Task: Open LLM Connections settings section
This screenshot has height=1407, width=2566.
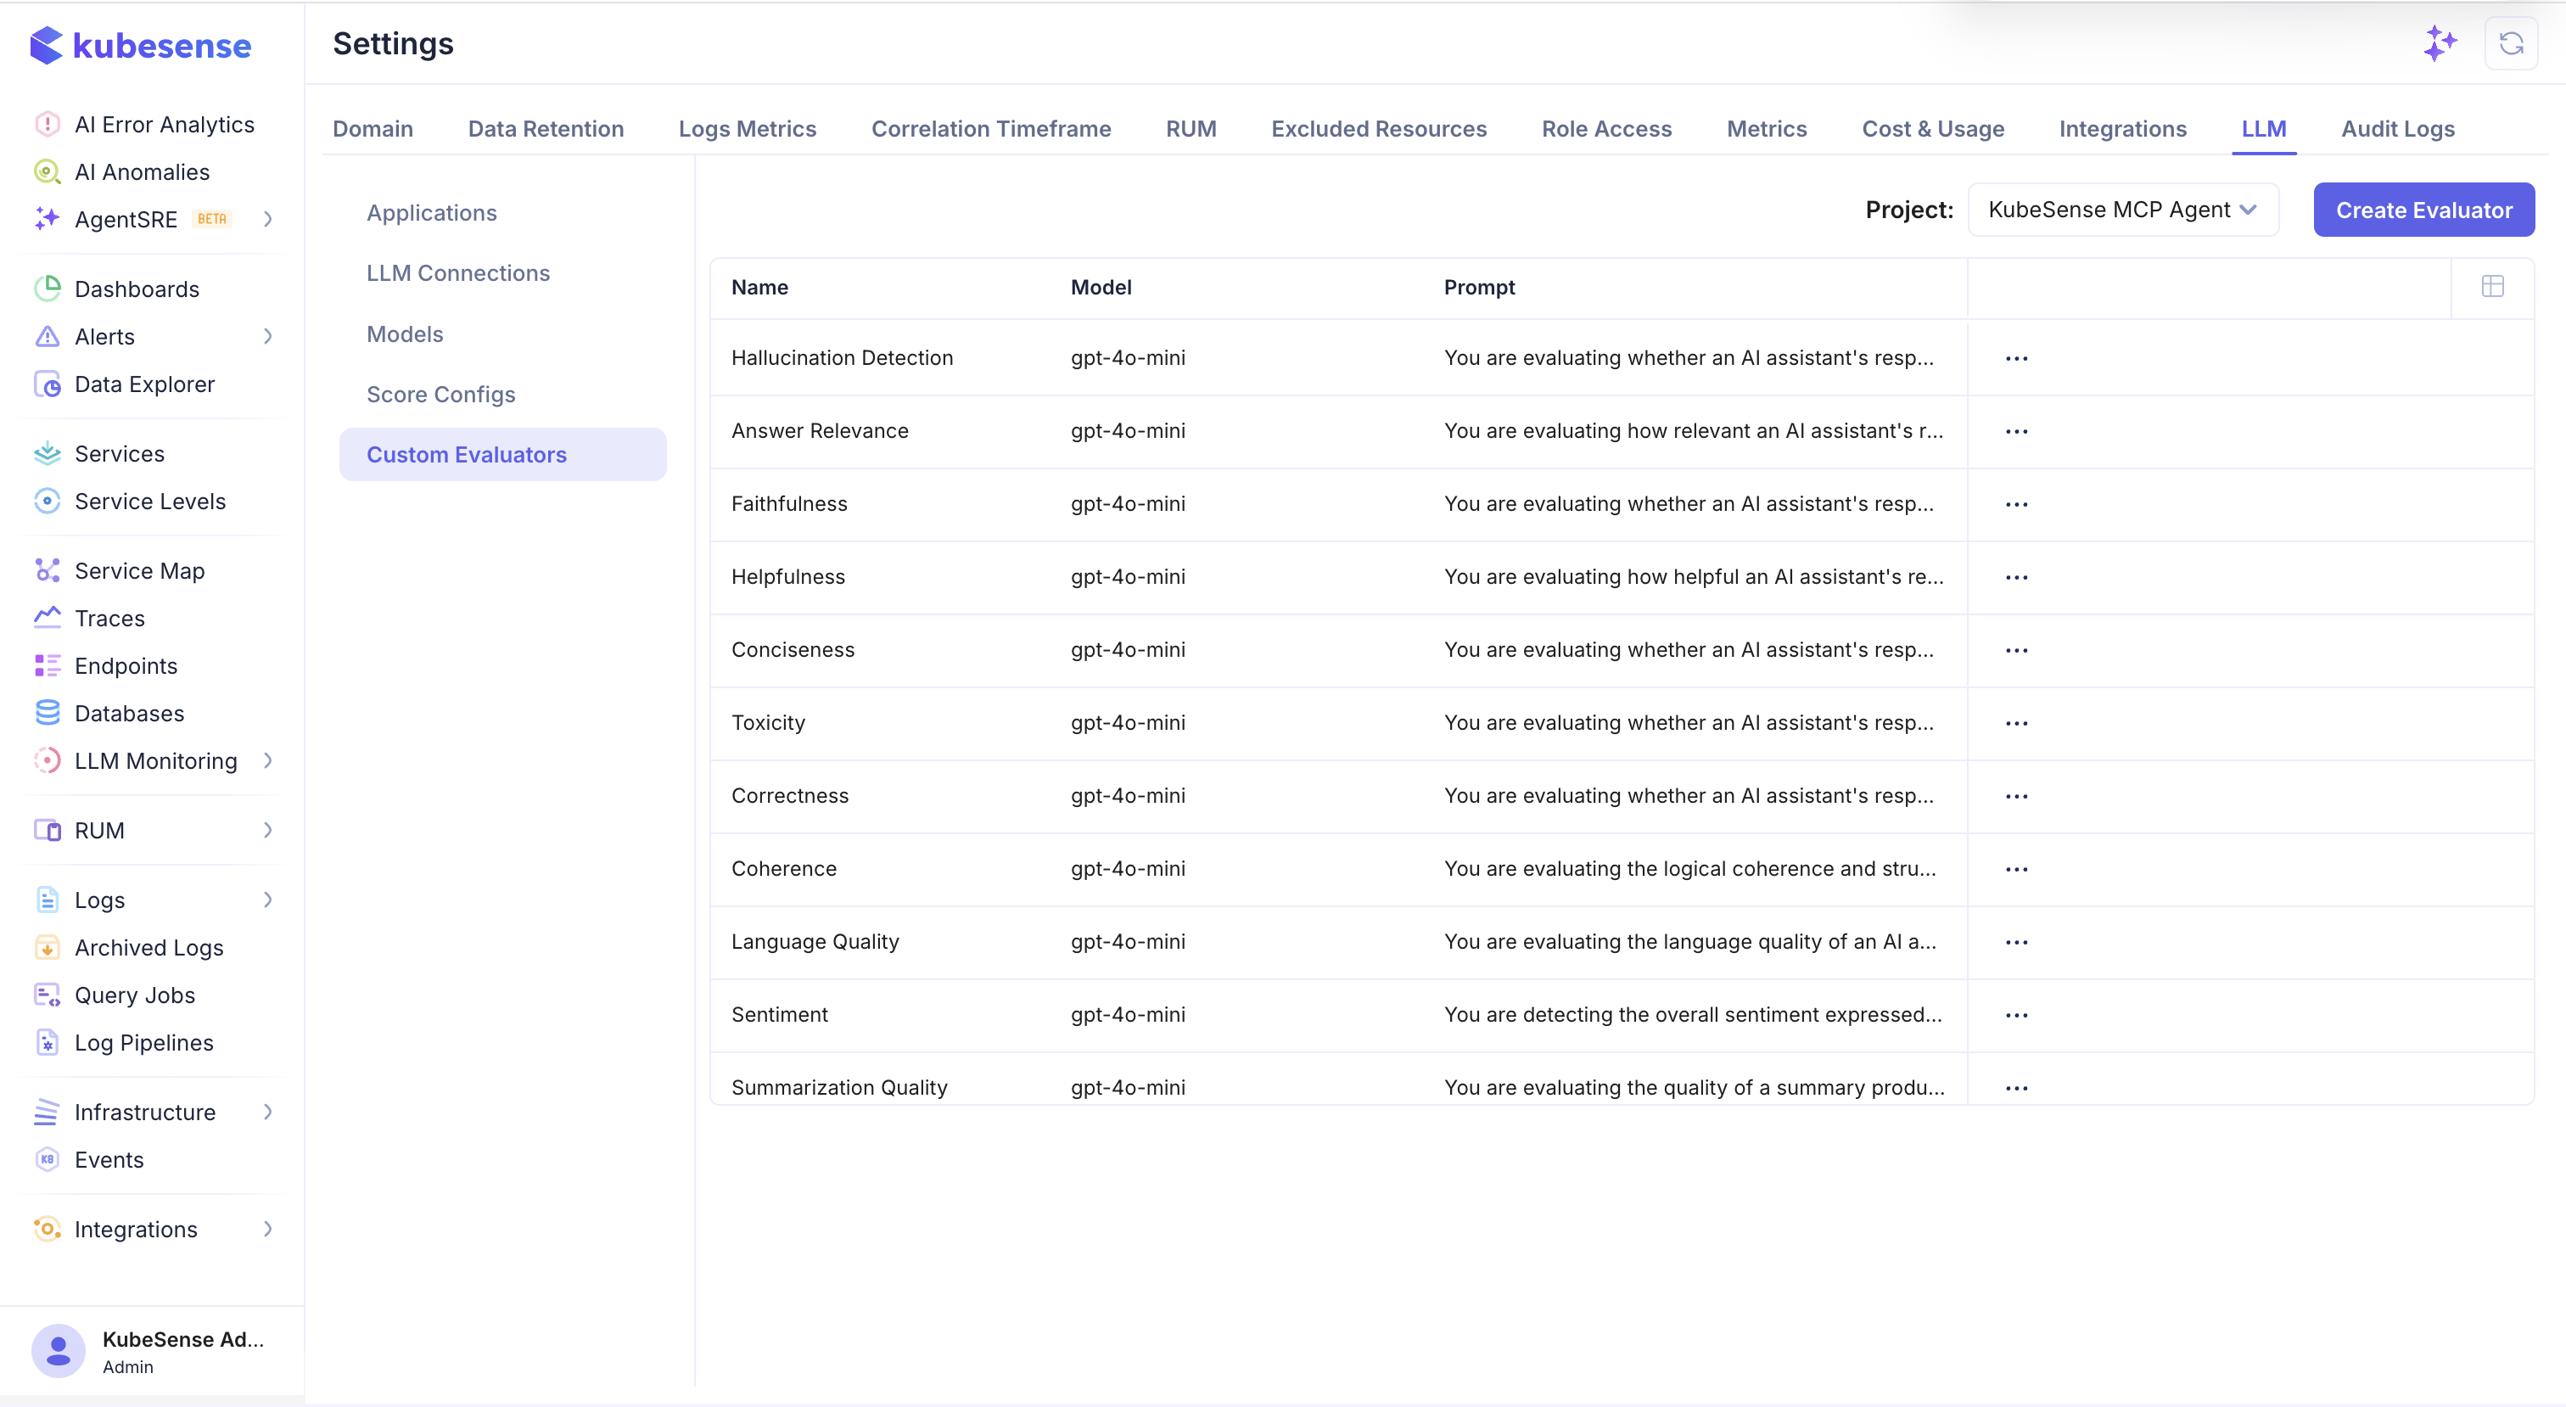Action: tap(458, 273)
